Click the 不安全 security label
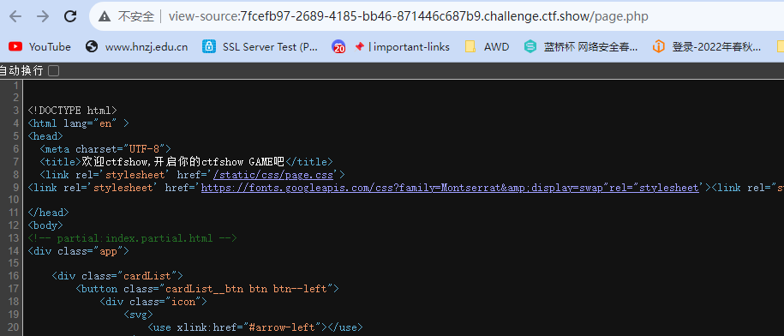The height and width of the screenshot is (336, 784). [136, 16]
